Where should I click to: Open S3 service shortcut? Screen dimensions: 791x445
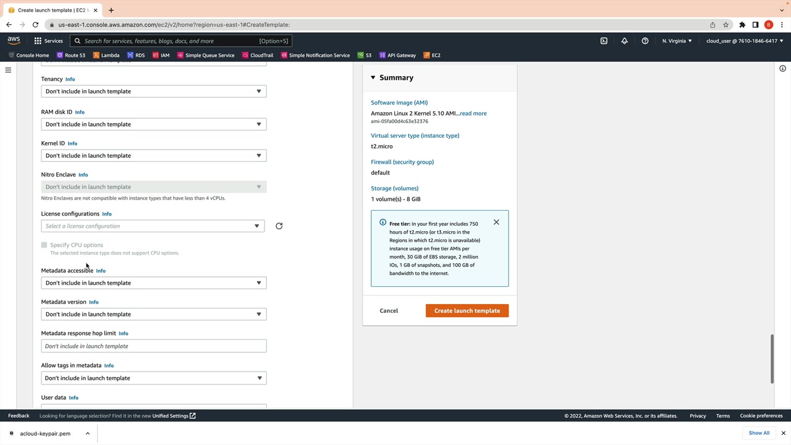365,55
